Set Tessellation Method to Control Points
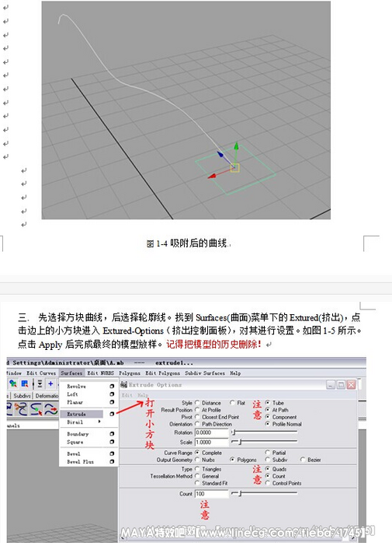The image size is (392, 546). (268, 483)
